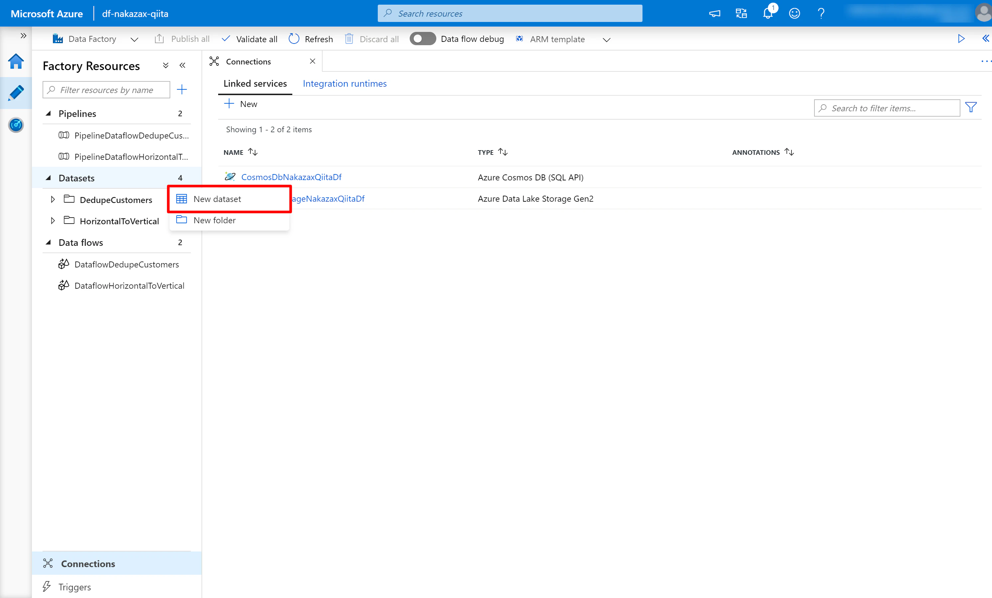This screenshot has height=598, width=992.
Task: Collapse the Factory Resources panel
Action: click(182, 65)
